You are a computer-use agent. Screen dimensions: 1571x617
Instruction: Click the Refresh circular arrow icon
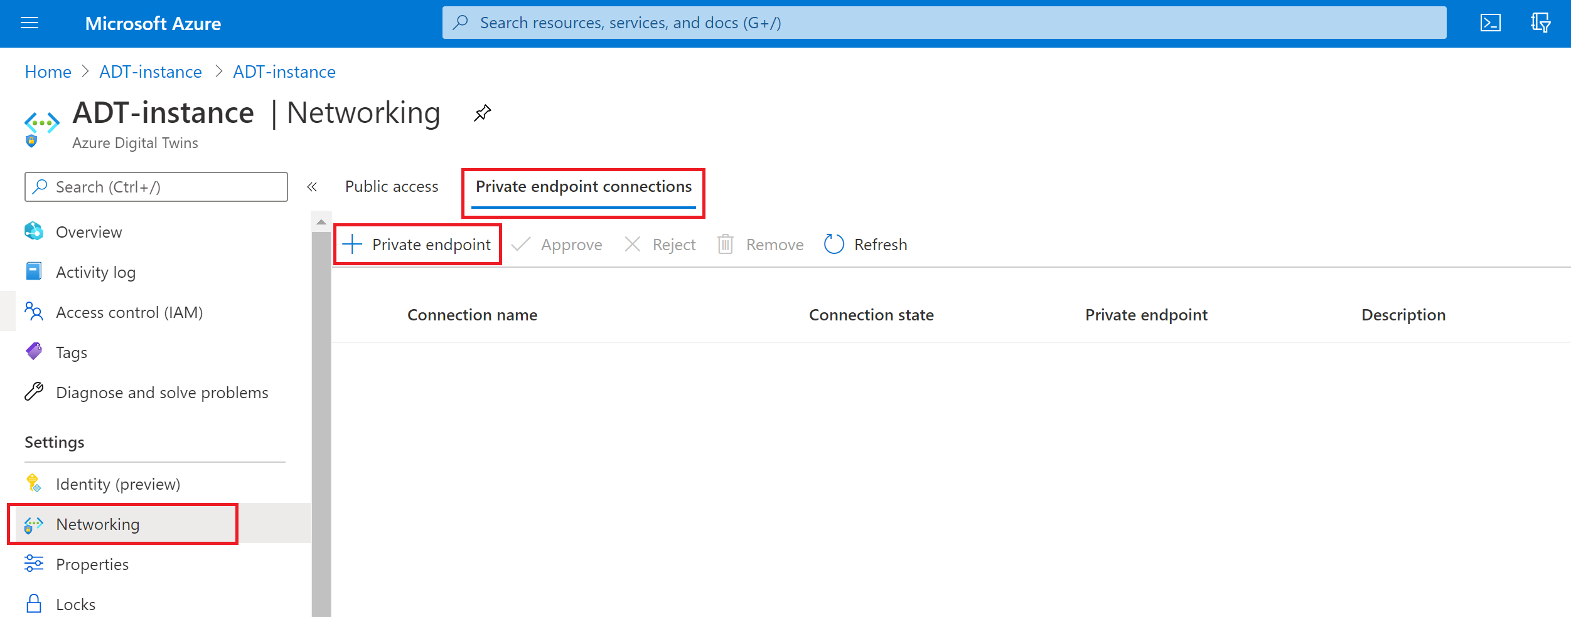point(834,244)
